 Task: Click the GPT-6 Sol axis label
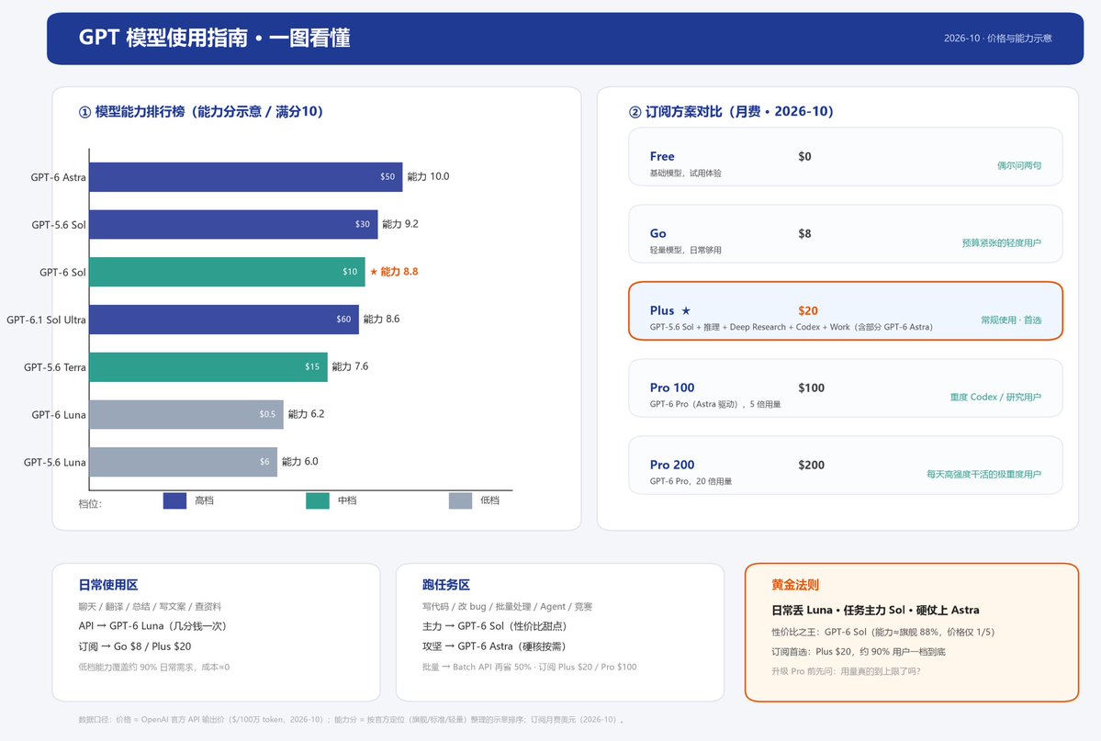(x=62, y=273)
